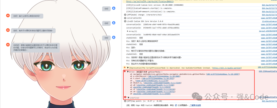Click the AI avatar beside '有什么我可以帮到你的吗' message
The width and height of the screenshot is (277, 108).
point(8,16)
